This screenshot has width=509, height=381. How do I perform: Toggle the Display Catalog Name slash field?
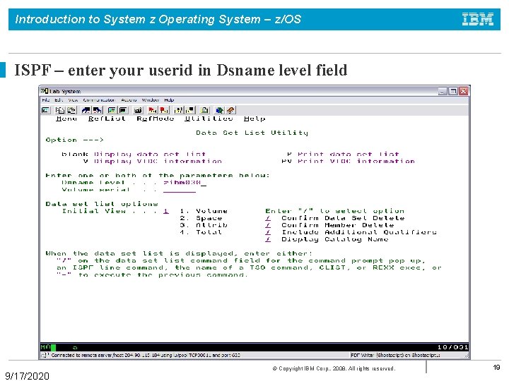pos(268,239)
